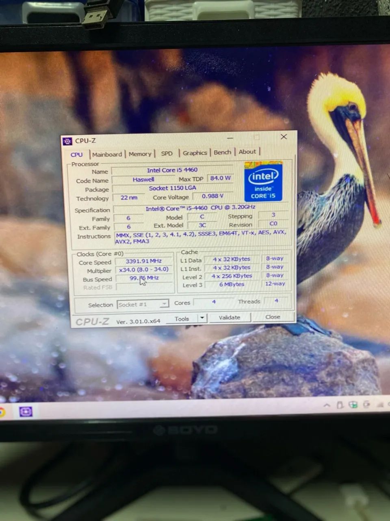The width and height of the screenshot is (390, 521).
Task: Switch to the Mainboard tab
Action: [107, 154]
